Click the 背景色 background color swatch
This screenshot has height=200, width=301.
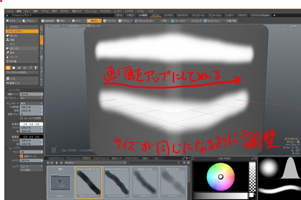tap(31, 137)
